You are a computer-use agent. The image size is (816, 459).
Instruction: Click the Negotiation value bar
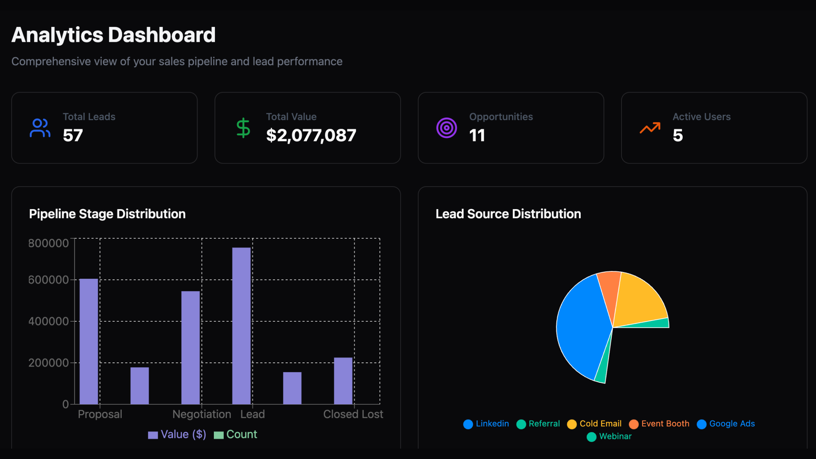[x=190, y=347]
